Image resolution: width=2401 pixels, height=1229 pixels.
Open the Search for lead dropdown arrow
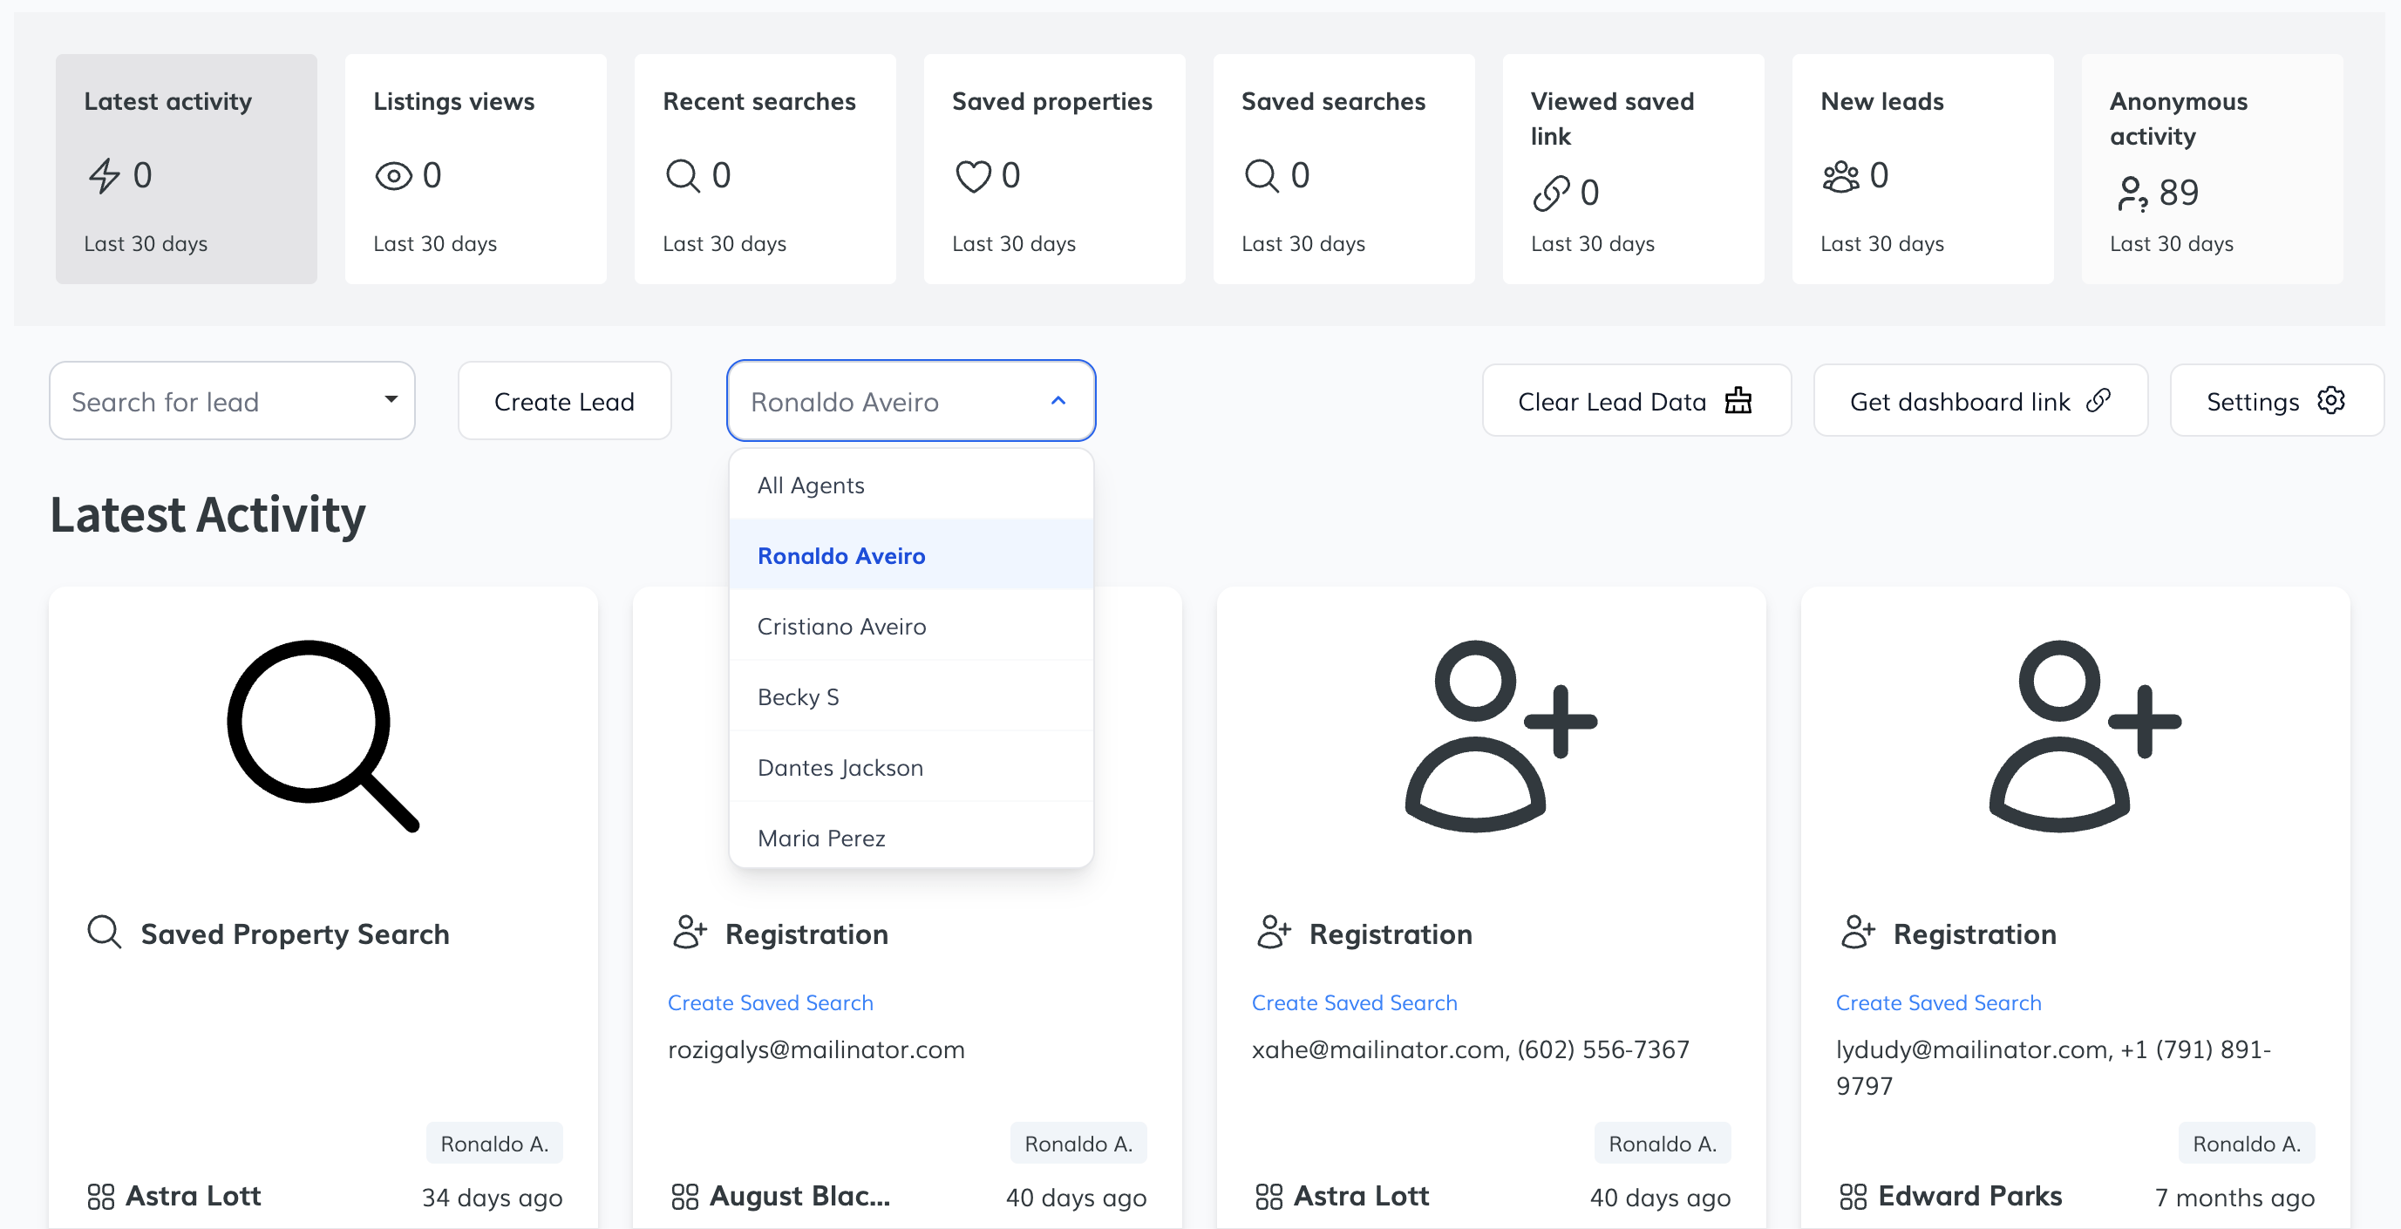click(x=391, y=400)
